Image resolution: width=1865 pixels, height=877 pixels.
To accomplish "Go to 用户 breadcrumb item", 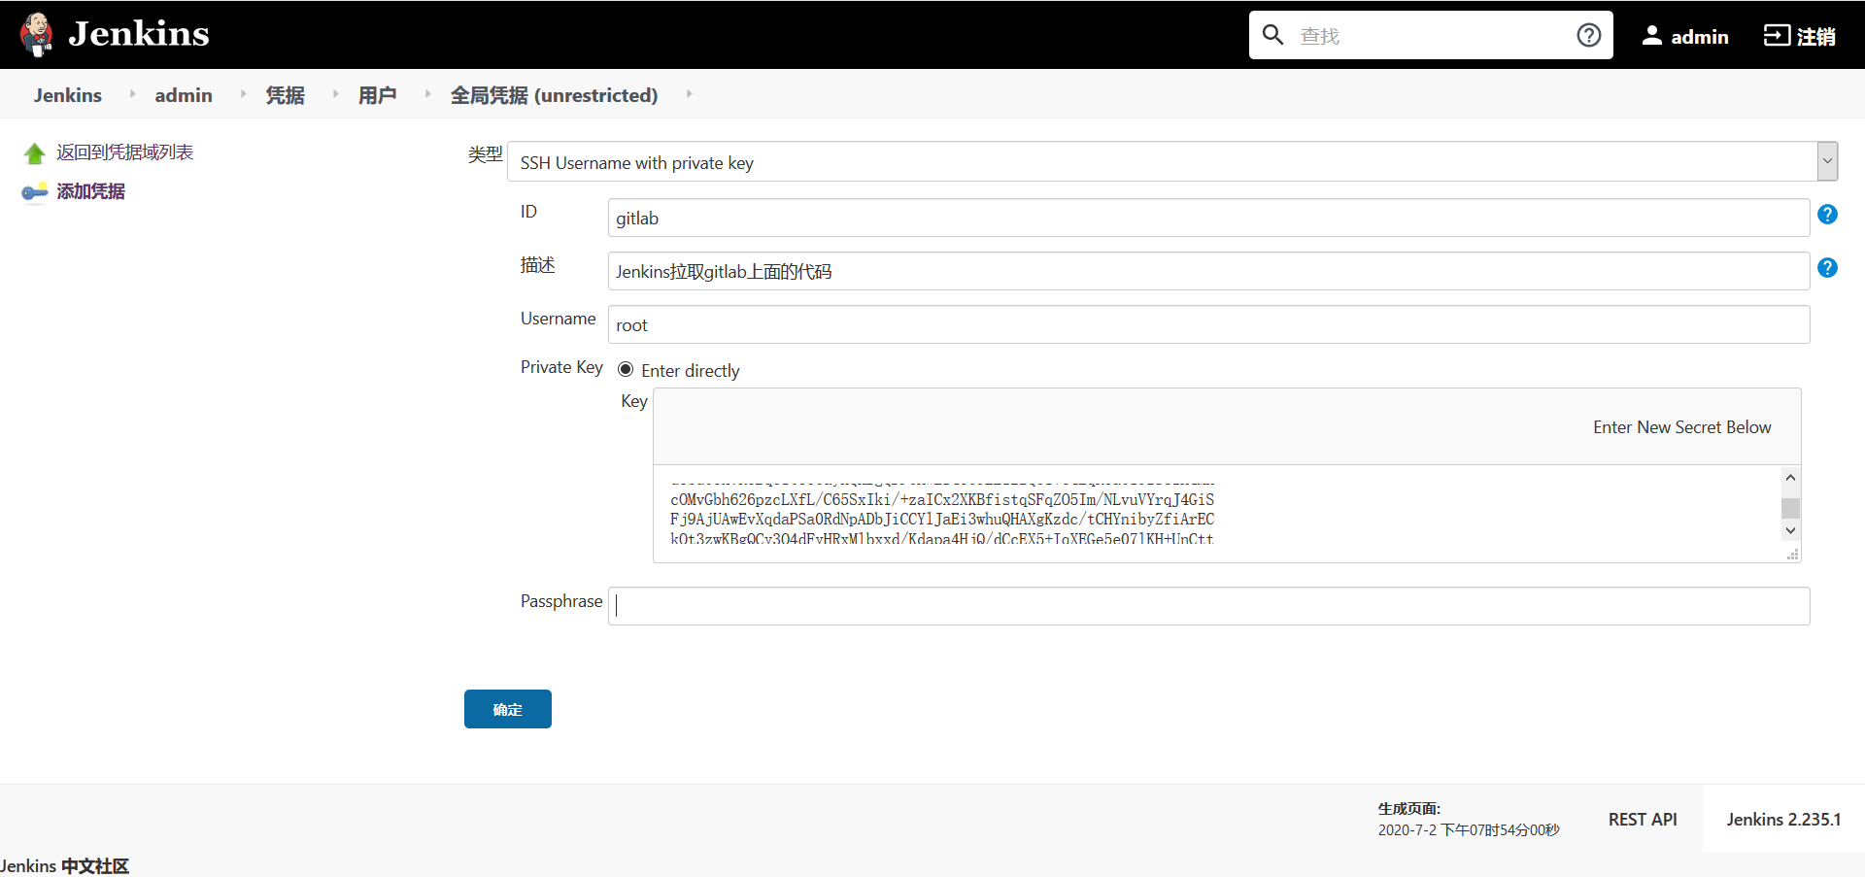I will tap(378, 95).
